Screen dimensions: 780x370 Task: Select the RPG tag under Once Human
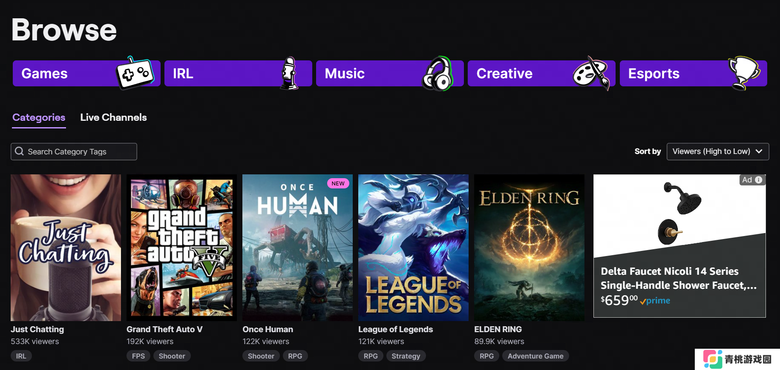pos(295,356)
